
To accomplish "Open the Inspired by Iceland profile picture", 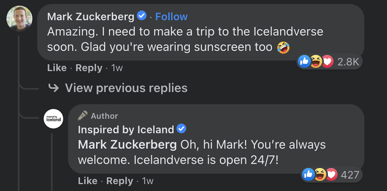I will (54, 119).
